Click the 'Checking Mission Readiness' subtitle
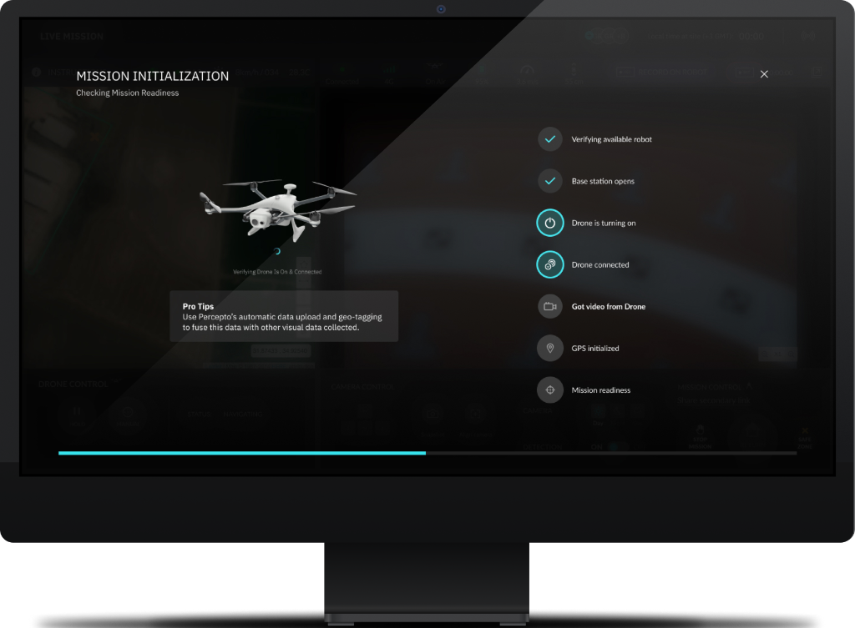The height and width of the screenshot is (628, 855). pyautogui.click(x=128, y=93)
